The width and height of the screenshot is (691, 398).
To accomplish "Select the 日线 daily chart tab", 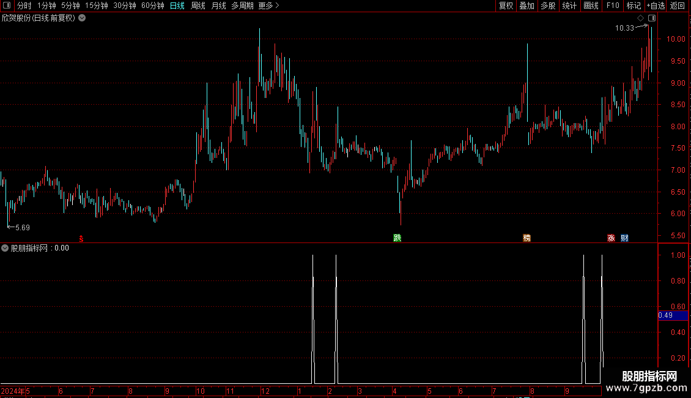I will 177,6.
